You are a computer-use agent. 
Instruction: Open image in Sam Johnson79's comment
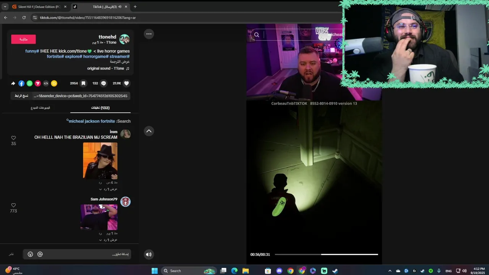pyautogui.click(x=99, y=217)
